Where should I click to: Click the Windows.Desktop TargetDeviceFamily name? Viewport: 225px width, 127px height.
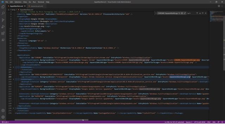click(51, 48)
